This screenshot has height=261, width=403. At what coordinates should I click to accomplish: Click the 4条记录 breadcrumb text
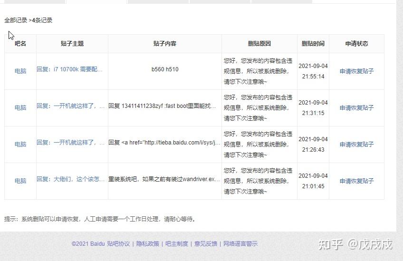(42, 20)
